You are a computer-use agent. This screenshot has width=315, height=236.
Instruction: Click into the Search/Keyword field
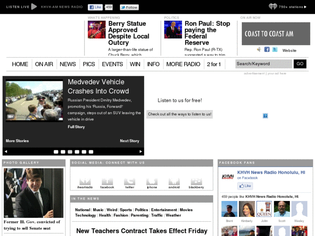263,64
